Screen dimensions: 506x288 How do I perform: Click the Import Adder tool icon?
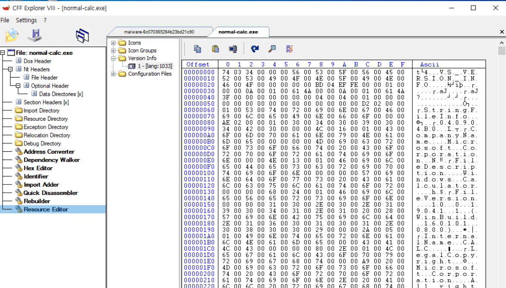coord(19,185)
